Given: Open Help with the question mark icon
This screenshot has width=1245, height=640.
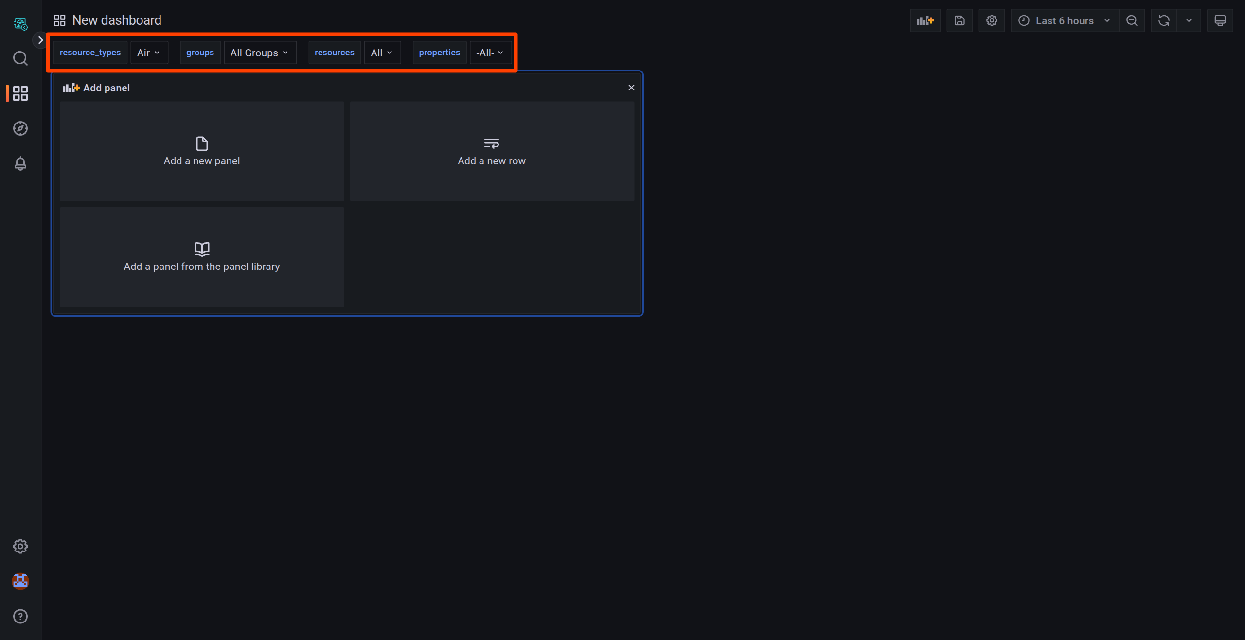Looking at the screenshot, I should click(20, 616).
